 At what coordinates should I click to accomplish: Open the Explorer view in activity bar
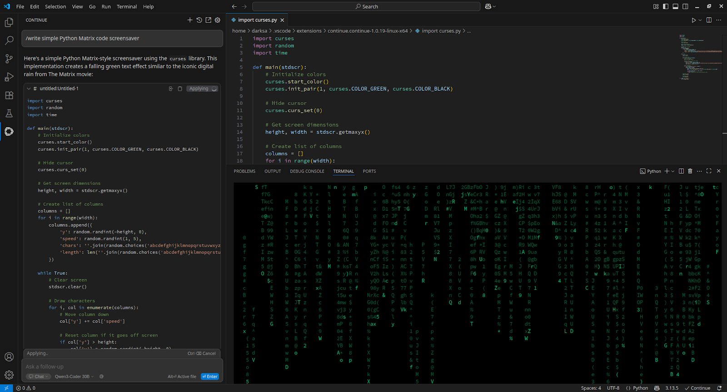point(9,22)
